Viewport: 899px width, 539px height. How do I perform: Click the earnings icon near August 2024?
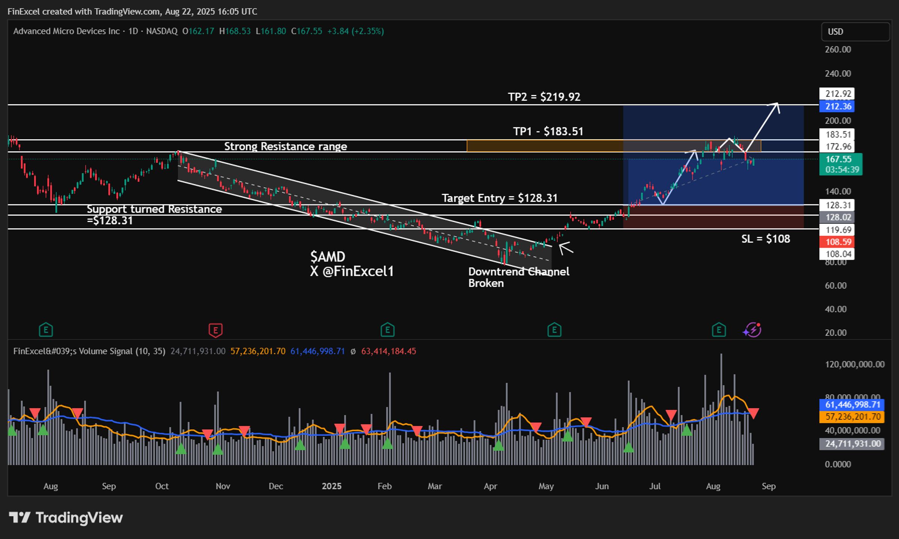[46, 330]
